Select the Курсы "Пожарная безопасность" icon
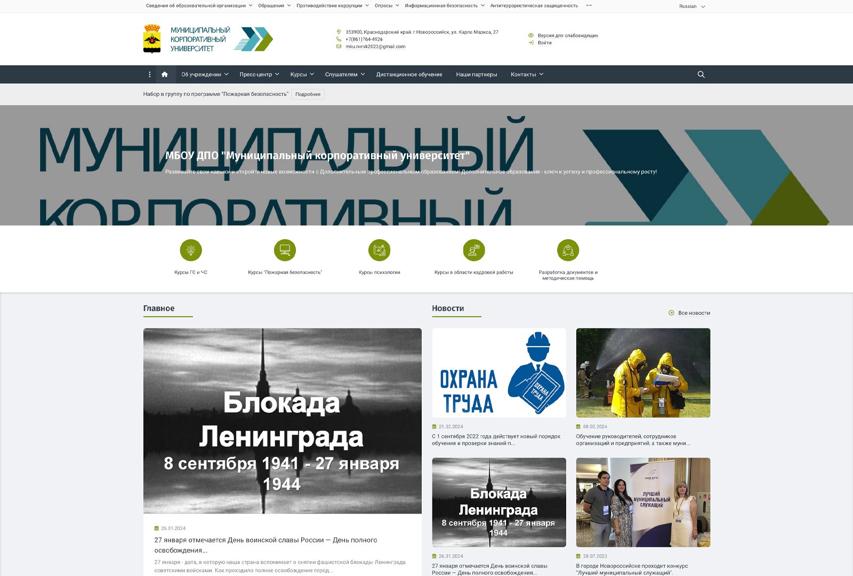This screenshot has width=853, height=576. pyautogui.click(x=285, y=250)
